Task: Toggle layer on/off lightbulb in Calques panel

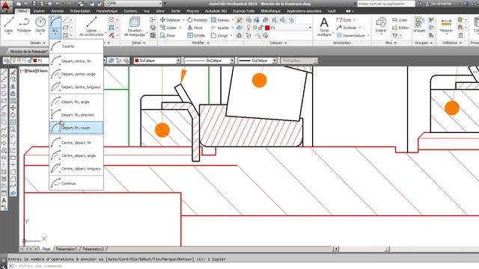Action: tap(248, 28)
